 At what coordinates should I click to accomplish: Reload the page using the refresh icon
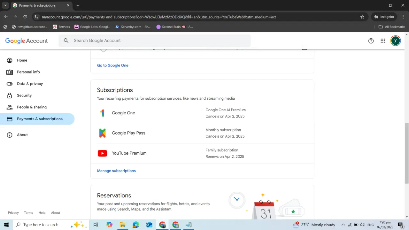tap(25, 17)
